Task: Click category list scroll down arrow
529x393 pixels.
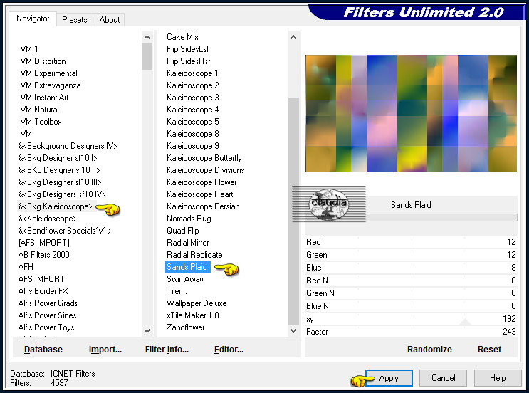Action: coord(147,331)
